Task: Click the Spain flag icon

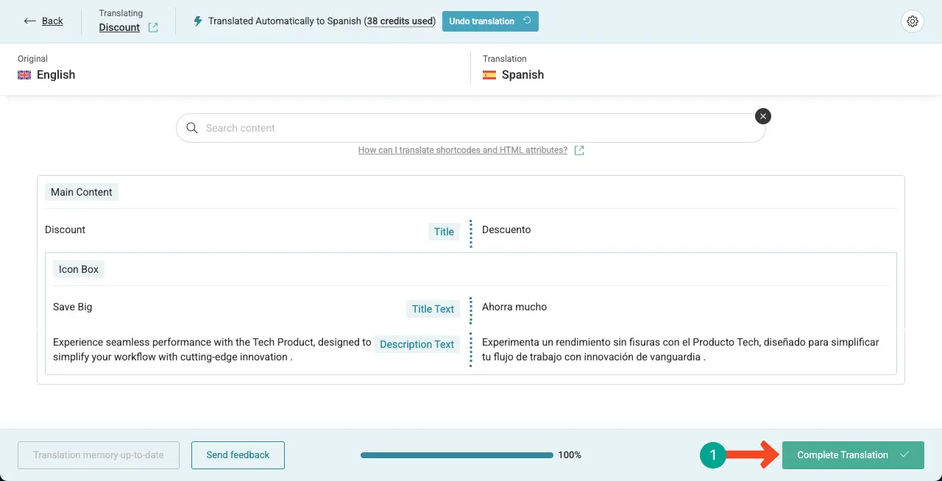Action: pos(489,75)
